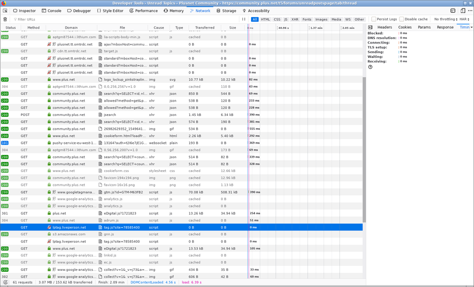Show hidden detail tabs via overflow arrow

coord(471,27)
